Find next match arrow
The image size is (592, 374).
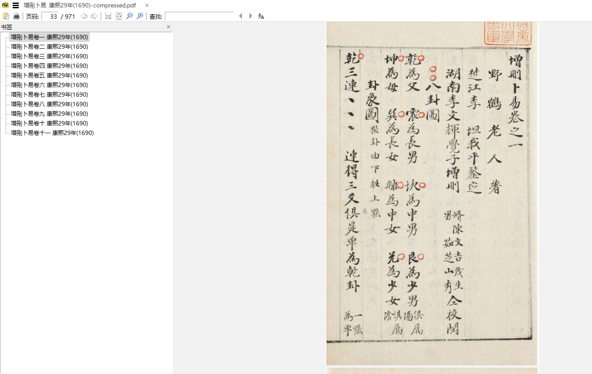pyautogui.click(x=251, y=16)
